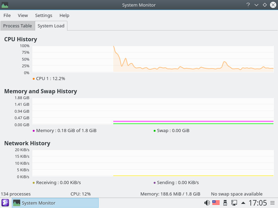Click the orange CPU 1 legend dot
This screenshot has height=208, width=278.
tap(33, 79)
